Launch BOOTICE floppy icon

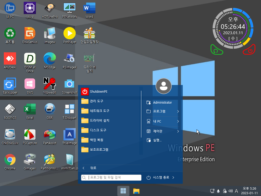click(10, 111)
